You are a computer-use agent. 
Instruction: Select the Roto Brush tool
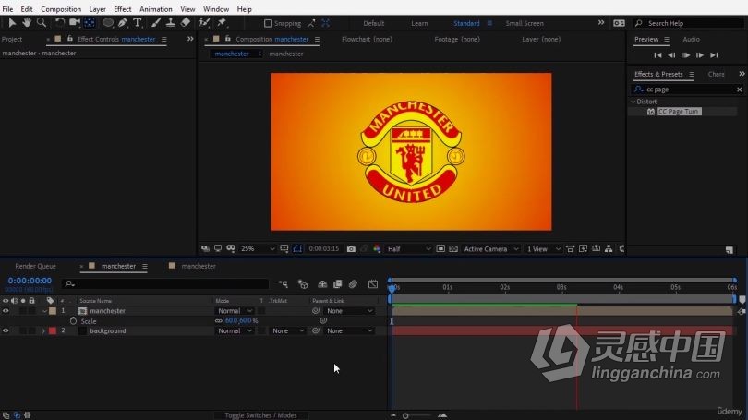click(204, 22)
